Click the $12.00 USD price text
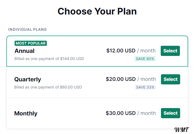The height and width of the screenshot is (134, 195). [121, 51]
